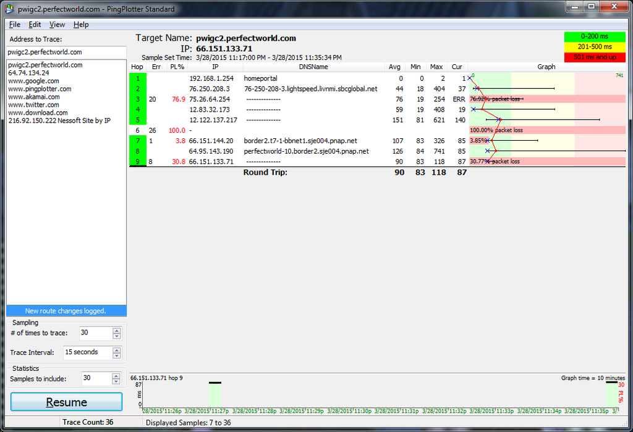Step Trace Interval down with the arrow
Image resolution: width=633 pixels, height=432 pixels.
tap(117, 355)
